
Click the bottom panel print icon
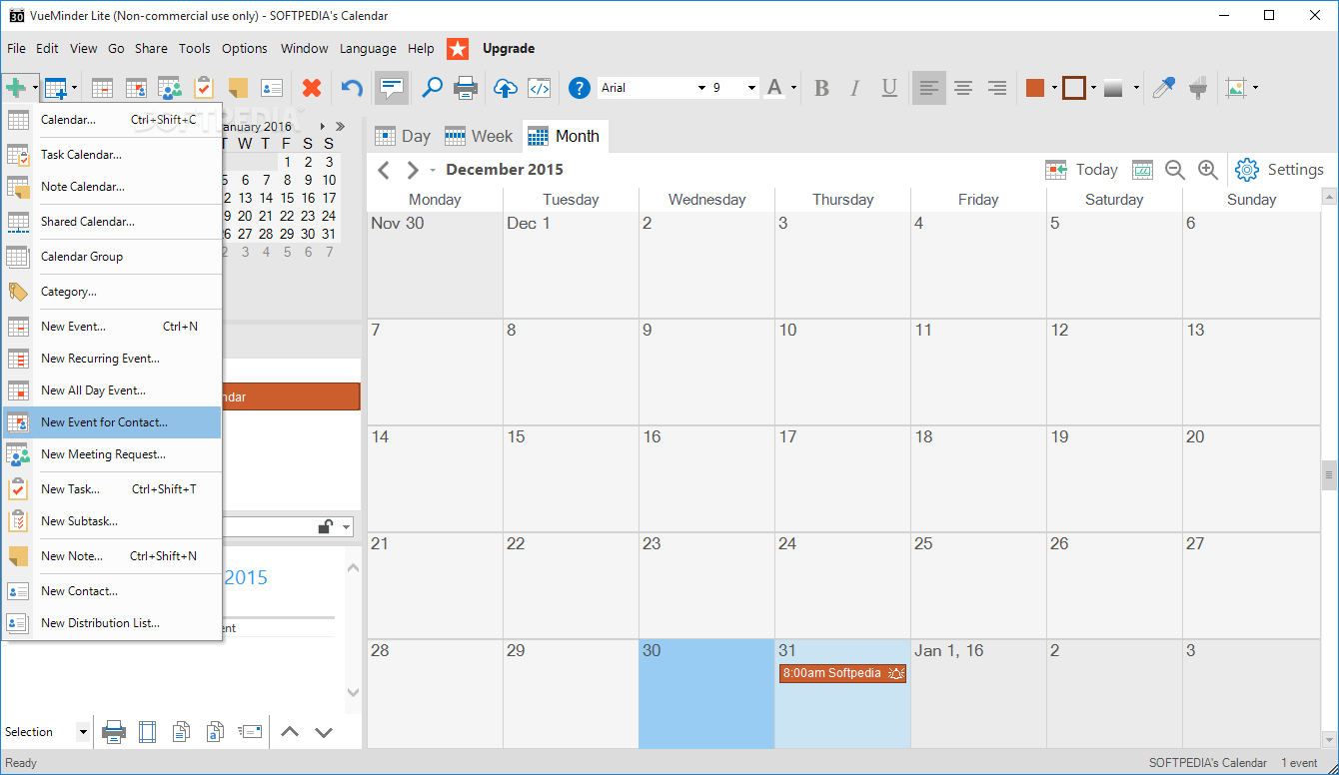[114, 732]
